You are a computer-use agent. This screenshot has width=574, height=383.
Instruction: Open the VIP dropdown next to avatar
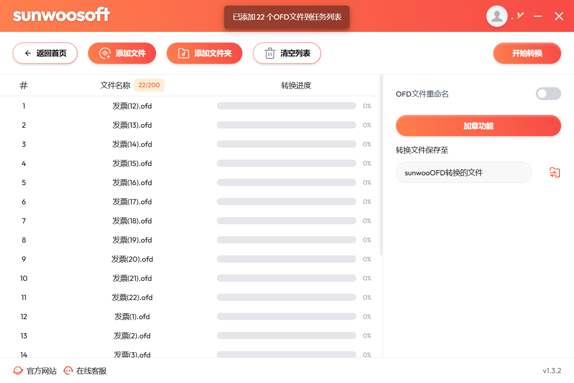pyautogui.click(x=520, y=16)
